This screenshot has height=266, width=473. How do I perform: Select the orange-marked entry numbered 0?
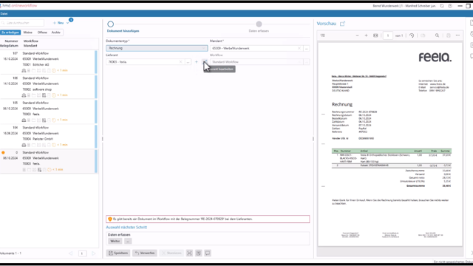[x=48, y=161]
